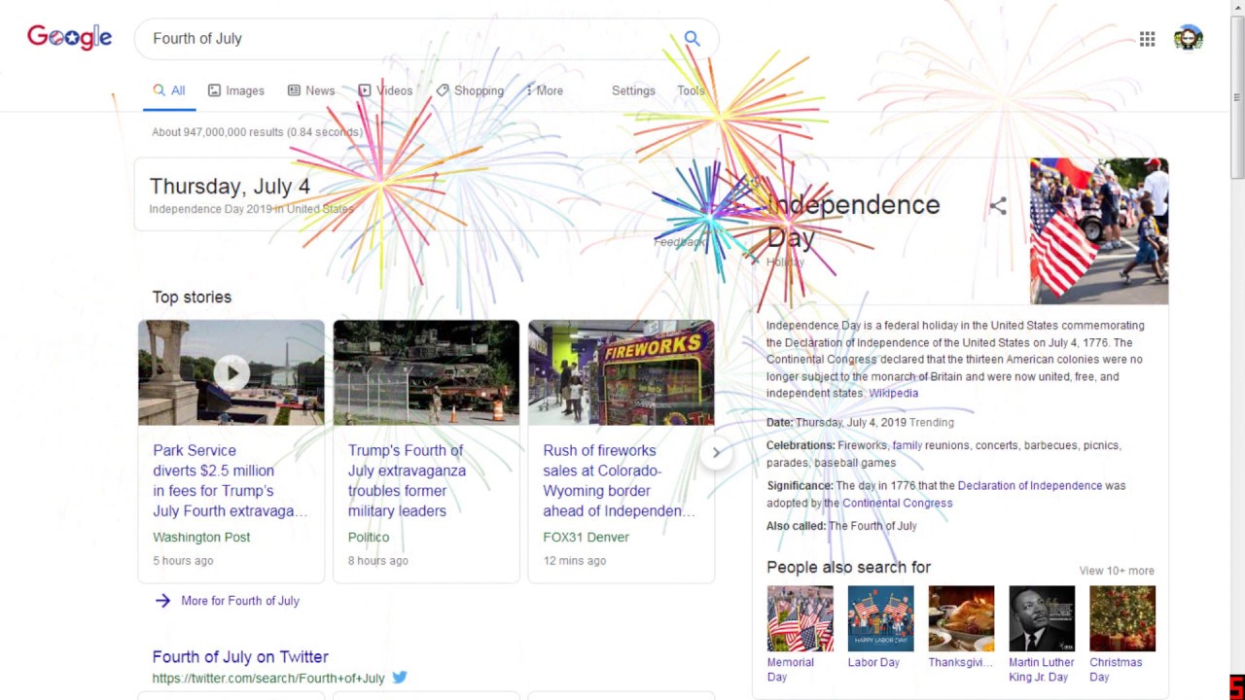Screen dimensions: 1245x700
Task: Expand the More search categories menu
Action: click(x=545, y=90)
